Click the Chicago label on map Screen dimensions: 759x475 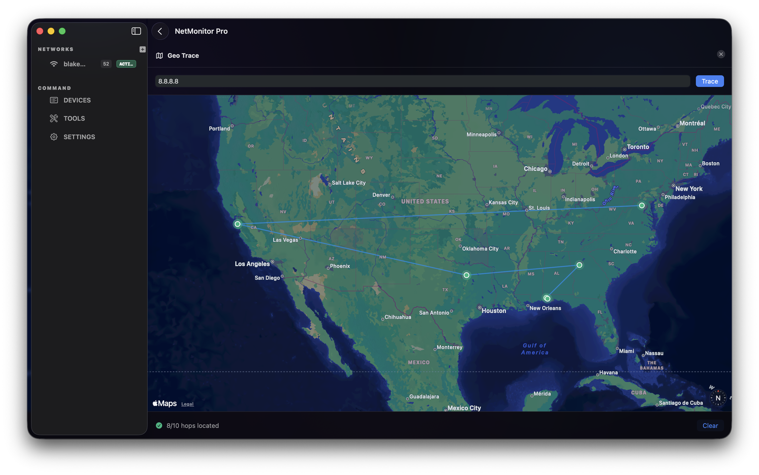[536, 169]
